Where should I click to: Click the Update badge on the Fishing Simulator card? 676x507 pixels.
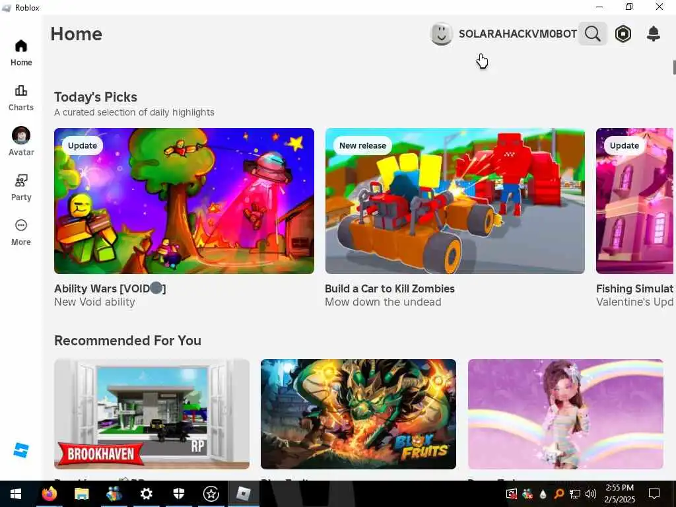point(625,146)
